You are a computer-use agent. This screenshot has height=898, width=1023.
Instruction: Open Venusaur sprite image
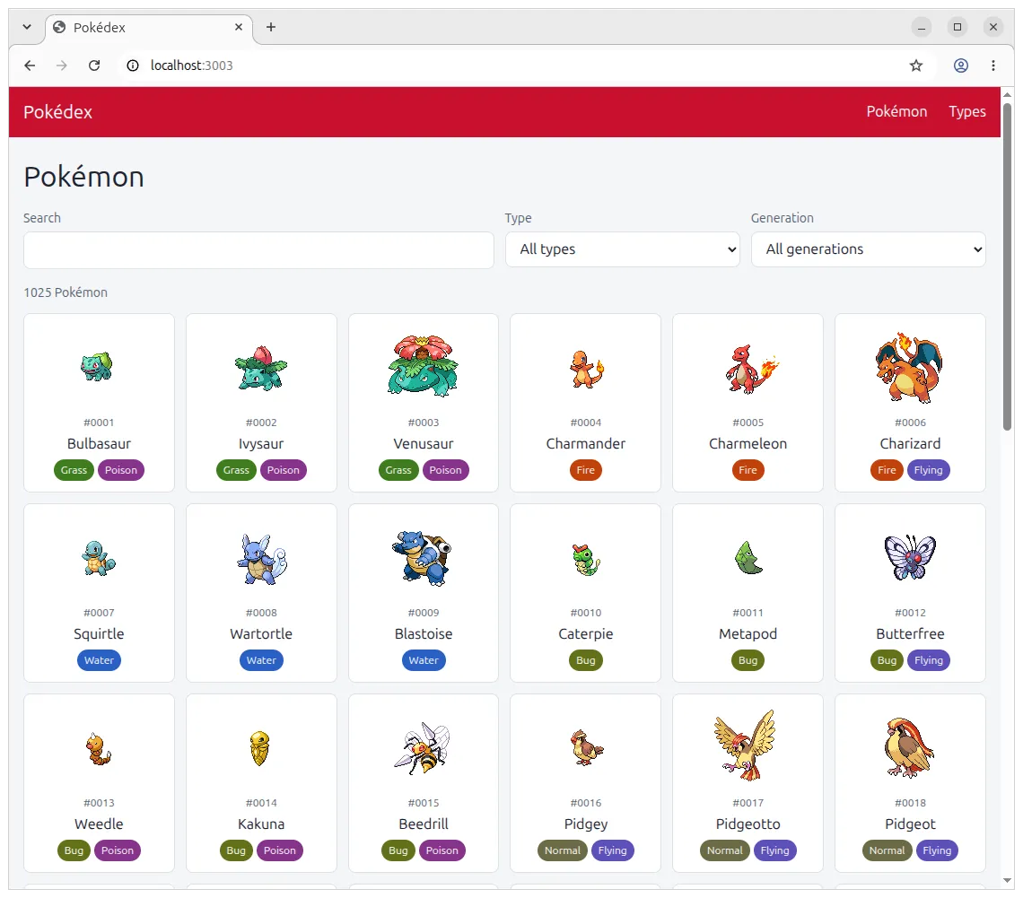click(x=424, y=366)
